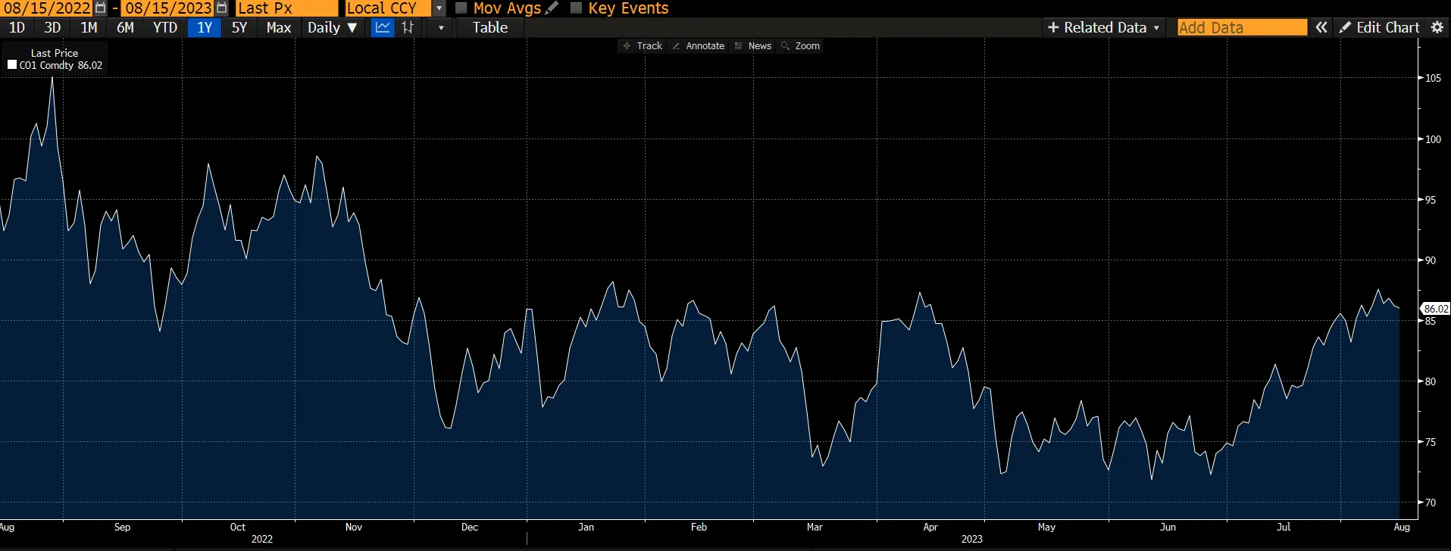The height and width of the screenshot is (551, 1451).
Task: Activate the Zoom magnifier tool
Action: click(800, 46)
